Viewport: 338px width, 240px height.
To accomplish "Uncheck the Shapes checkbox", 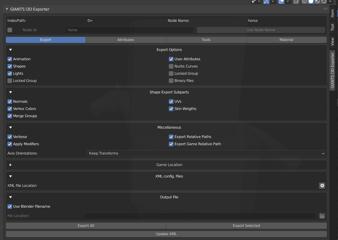I will coord(10,66).
